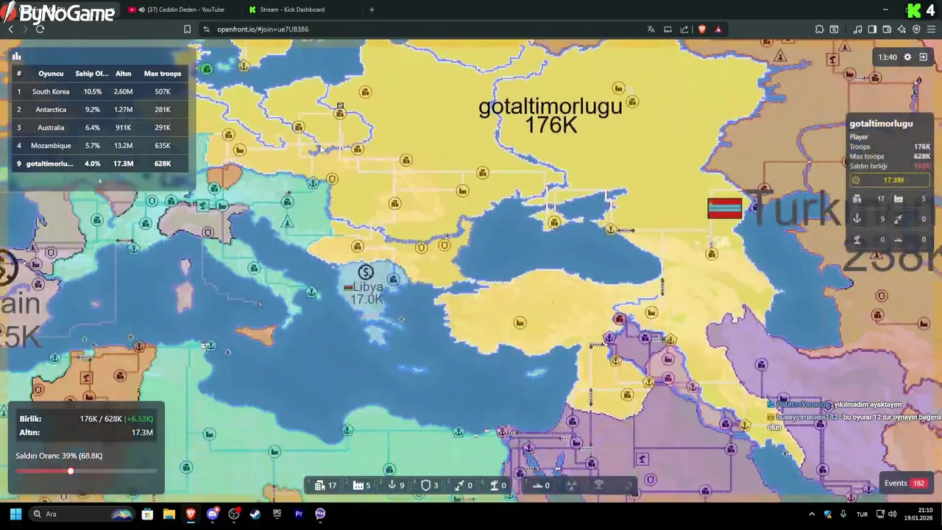Toggle the browser sidebar panel icon
The width and height of the screenshot is (942, 530).
pos(872,29)
